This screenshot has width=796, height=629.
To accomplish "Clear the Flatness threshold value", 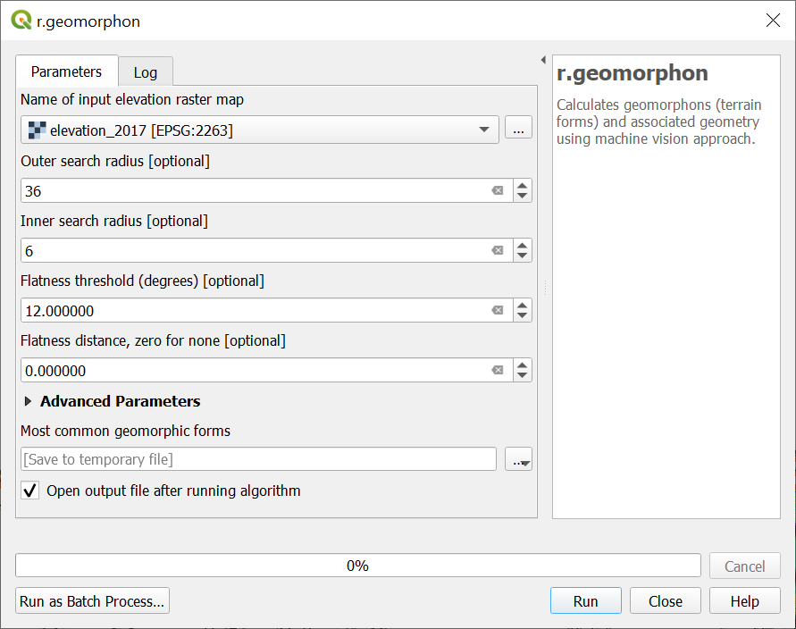I will pos(498,311).
